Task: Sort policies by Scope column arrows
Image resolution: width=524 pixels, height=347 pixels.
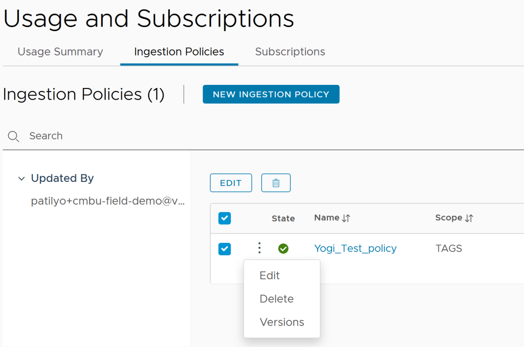Action: coord(469,218)
